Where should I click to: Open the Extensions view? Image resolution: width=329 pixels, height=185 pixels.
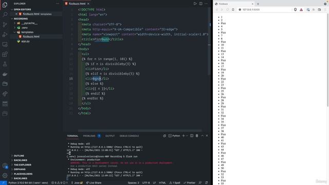point(5,54)
